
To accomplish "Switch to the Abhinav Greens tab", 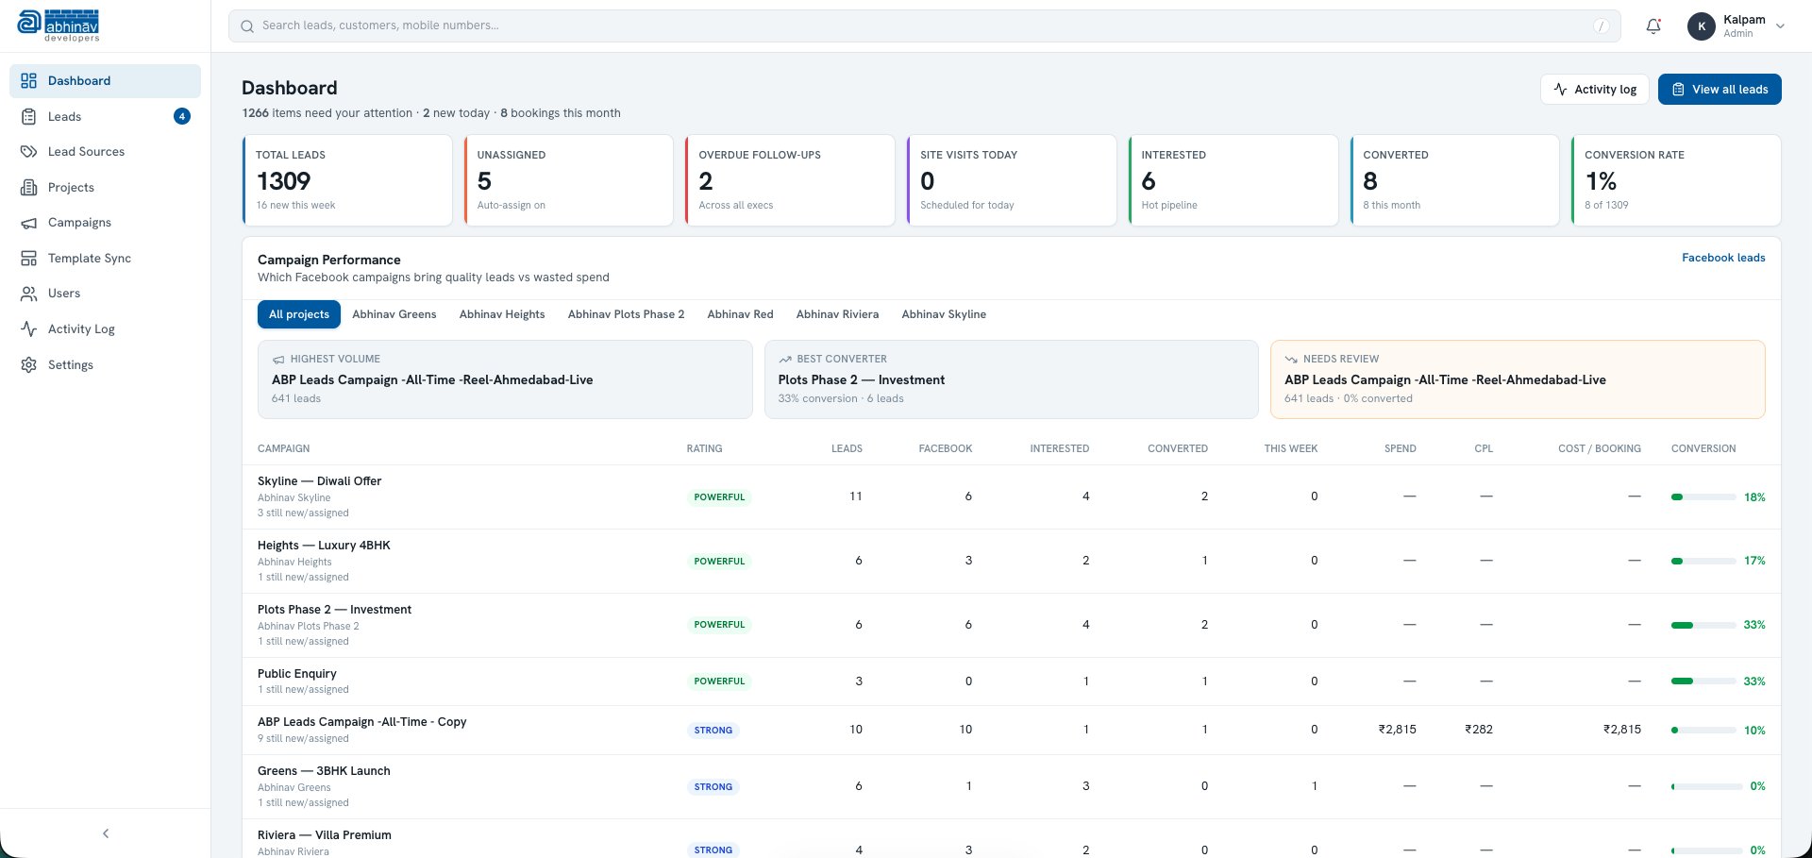I will point(394,314).
